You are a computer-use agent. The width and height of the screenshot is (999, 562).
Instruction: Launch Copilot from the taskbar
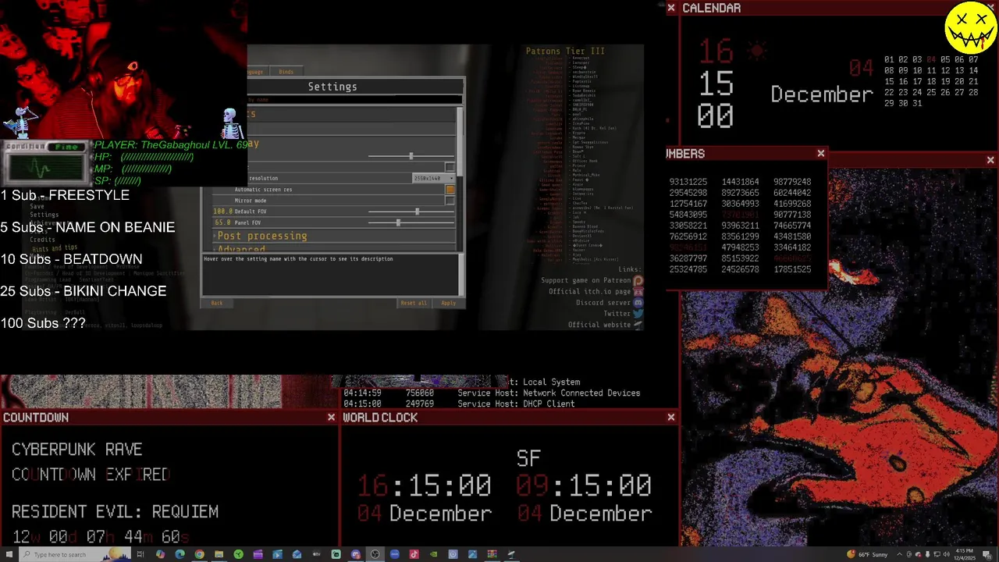[x=160, y=554]
